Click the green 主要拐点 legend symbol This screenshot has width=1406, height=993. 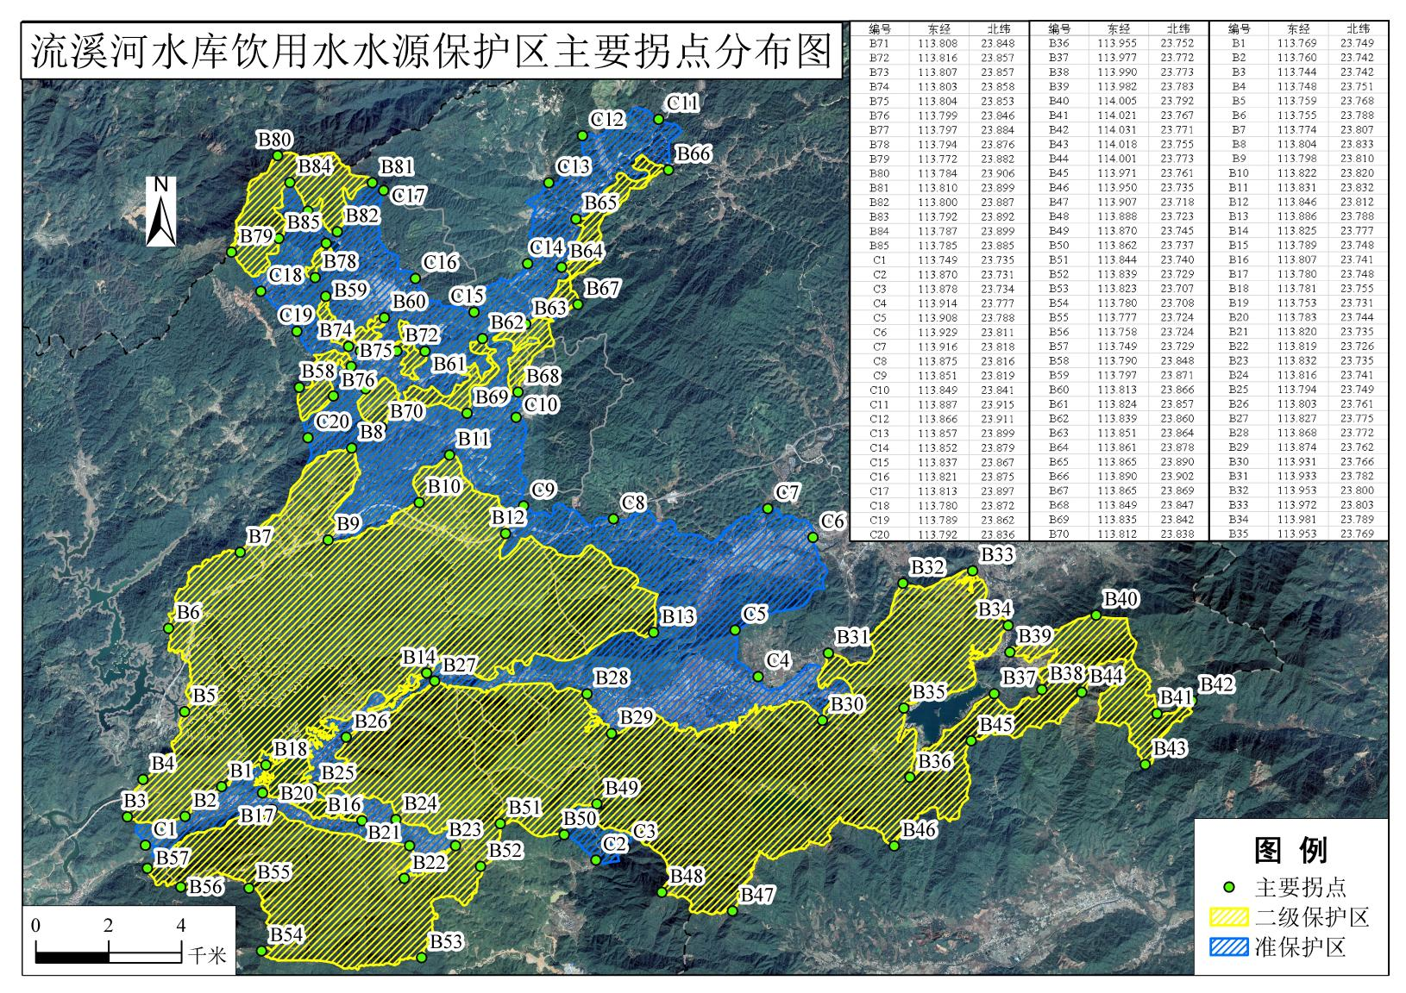point(1230,888)
